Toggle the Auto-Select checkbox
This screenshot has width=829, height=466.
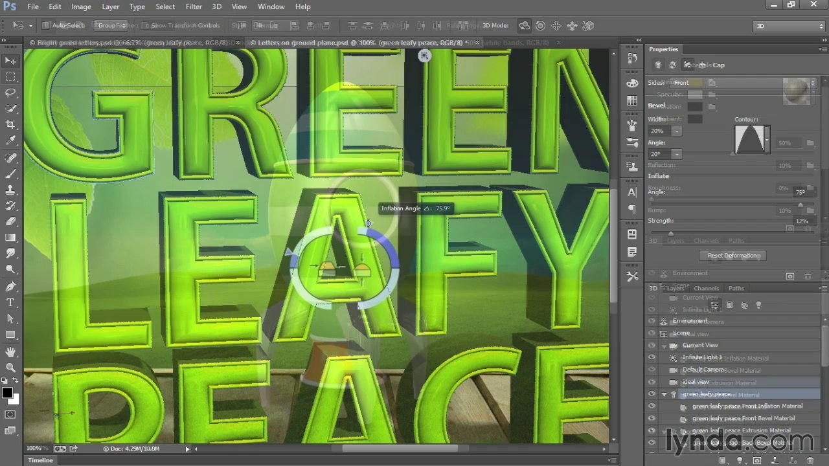point(47,26)
